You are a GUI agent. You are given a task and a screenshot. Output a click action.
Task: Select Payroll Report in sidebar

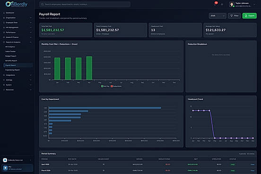18,65
